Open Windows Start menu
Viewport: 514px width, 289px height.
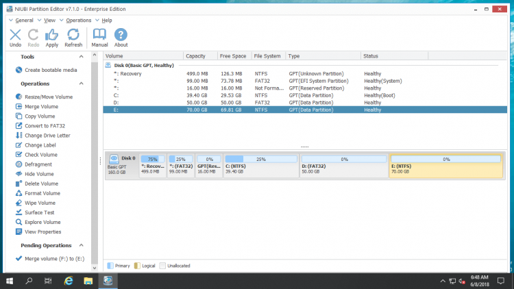click(10, 281)
